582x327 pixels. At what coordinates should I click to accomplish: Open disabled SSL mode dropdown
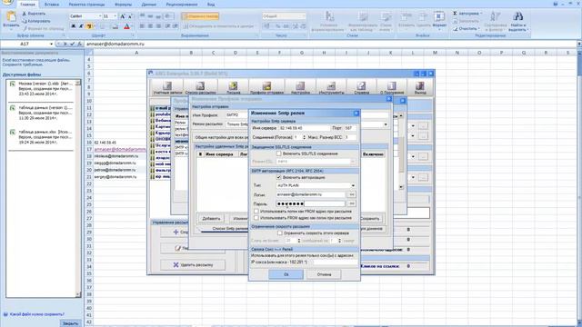coord(353,162)
